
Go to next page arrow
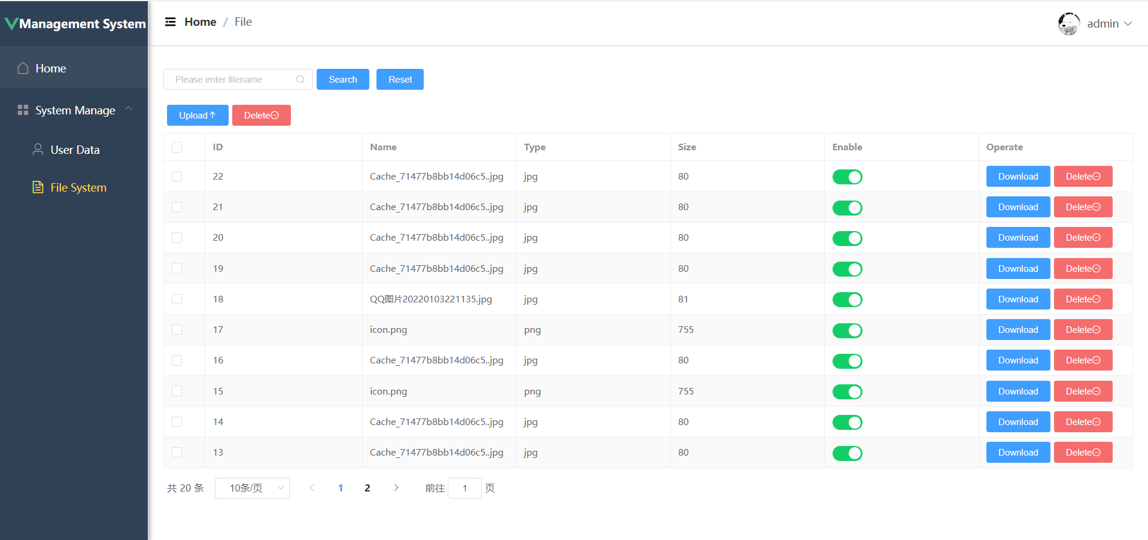click(396, 488)
